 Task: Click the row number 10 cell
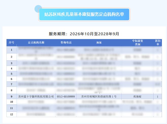(x=11, y=102)
